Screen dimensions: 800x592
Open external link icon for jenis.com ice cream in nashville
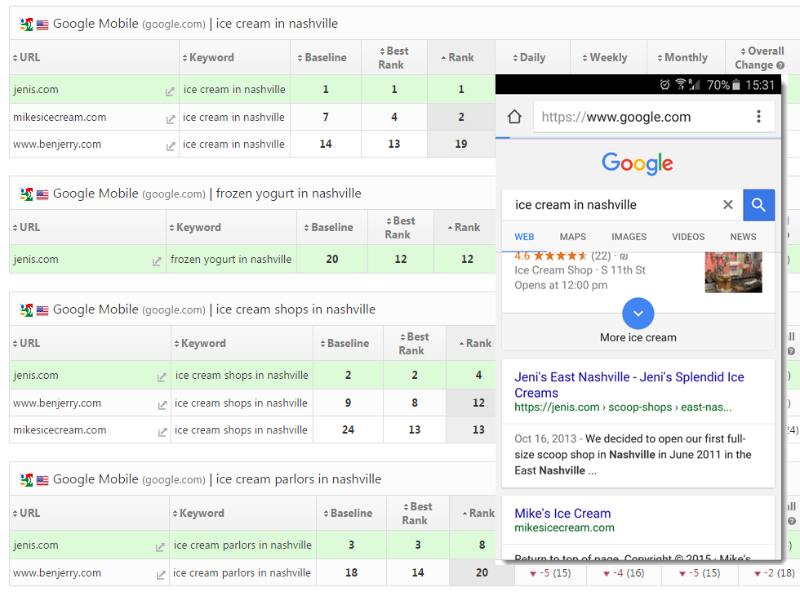pos(170,91)
